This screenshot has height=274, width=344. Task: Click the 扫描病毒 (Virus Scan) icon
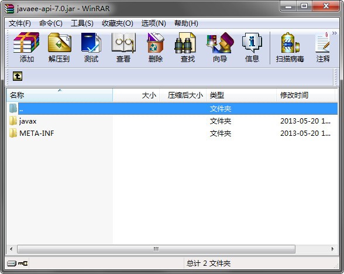coord(290,47)
